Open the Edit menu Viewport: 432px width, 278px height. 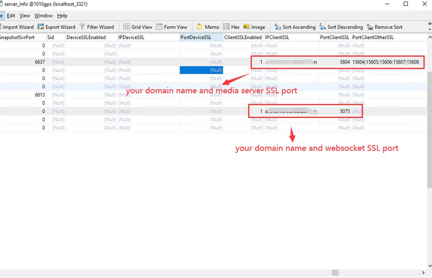pyautogui.click(x=11, y=16)
